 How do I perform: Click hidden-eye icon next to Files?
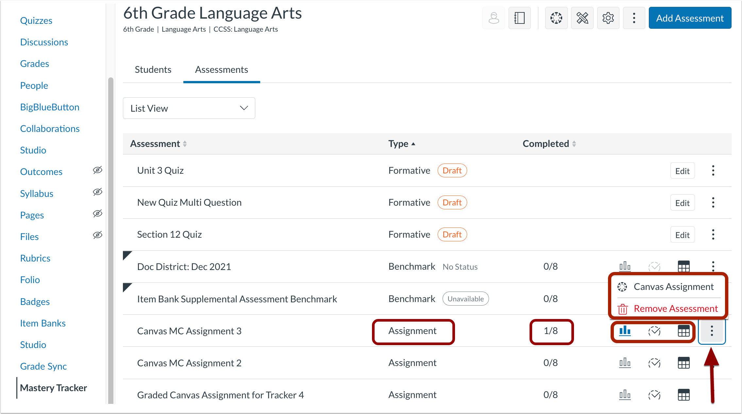[97, 235]
